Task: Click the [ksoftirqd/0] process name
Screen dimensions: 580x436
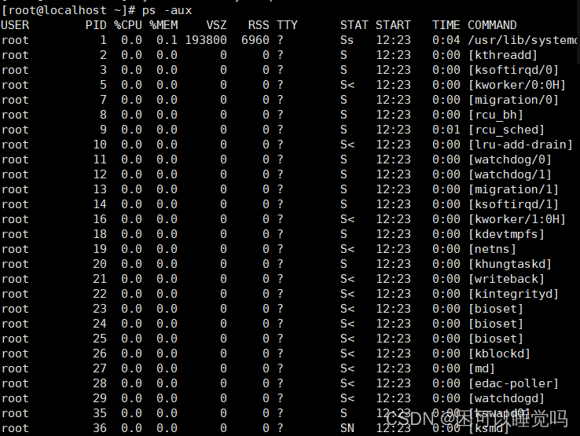Action: 513,70
